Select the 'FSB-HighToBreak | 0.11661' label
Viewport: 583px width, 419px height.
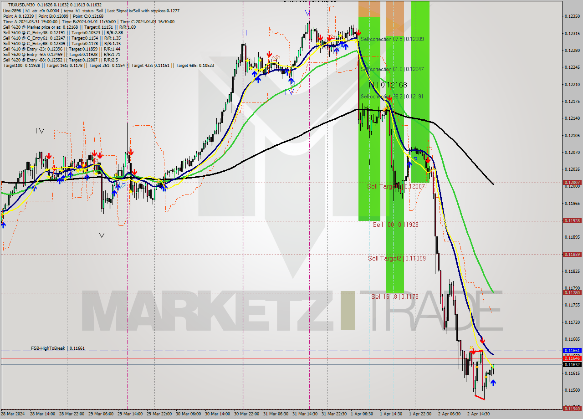pos(58,348)
